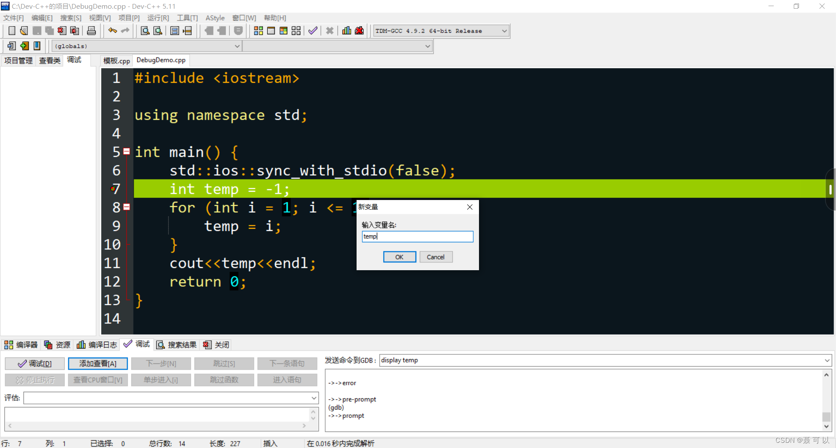The width and height of the screenshot is (836, 448).
Task: Click the GDB output scrollbar up arrow
Action: click(x=826, y=375)
